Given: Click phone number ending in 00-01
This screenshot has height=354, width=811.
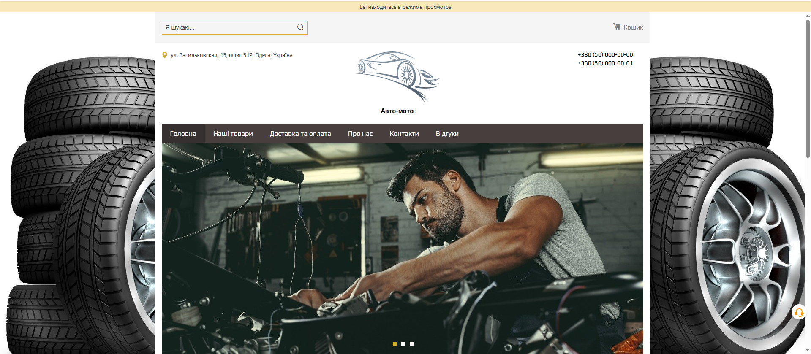Looking at the screenshot, I should [605, 63].
